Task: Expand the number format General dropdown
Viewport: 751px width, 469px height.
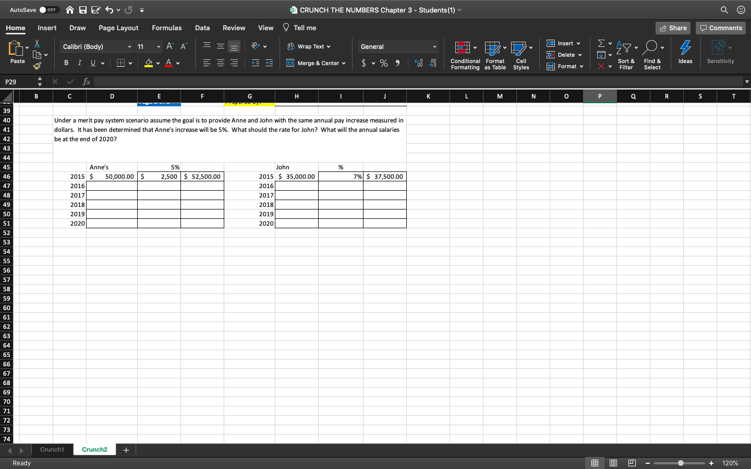Action: pyautogui.click(x=434, y=46)
